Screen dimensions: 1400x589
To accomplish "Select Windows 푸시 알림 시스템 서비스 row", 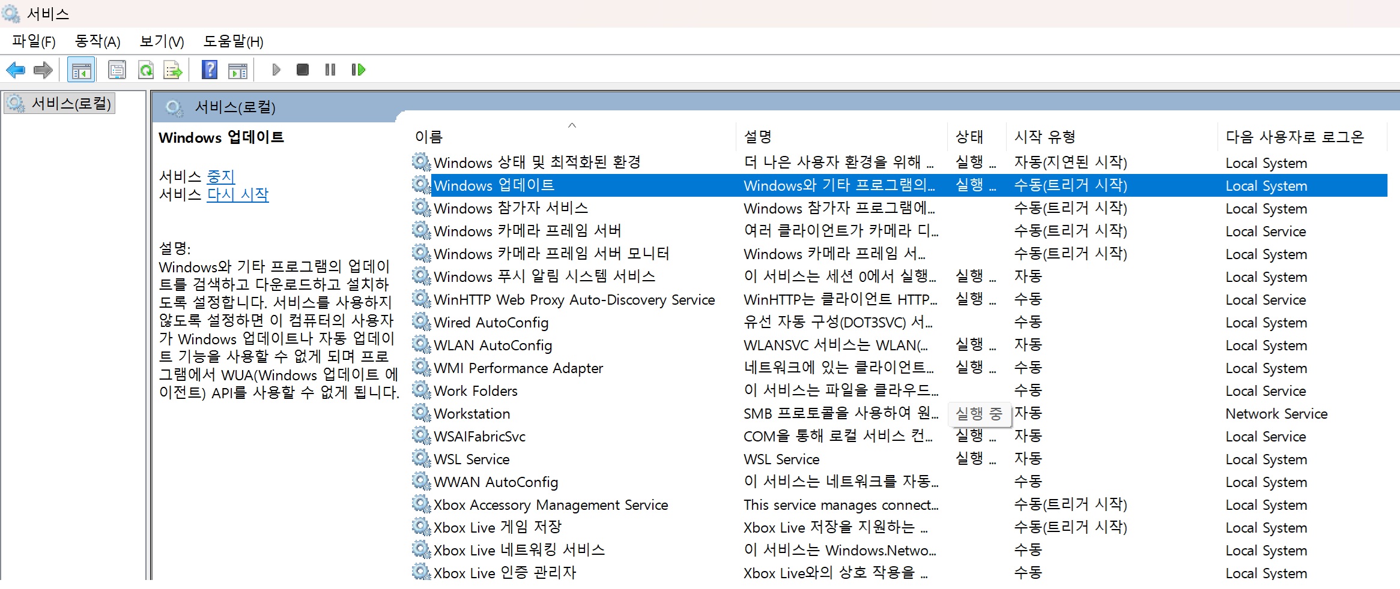I will (899, 277).
